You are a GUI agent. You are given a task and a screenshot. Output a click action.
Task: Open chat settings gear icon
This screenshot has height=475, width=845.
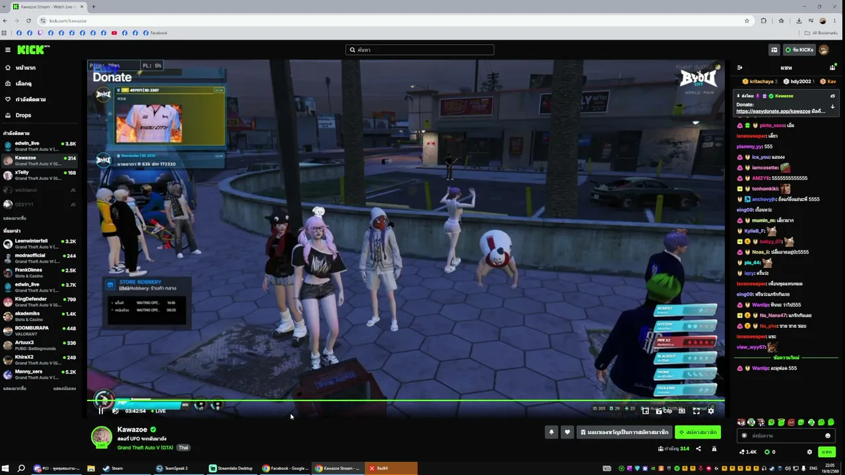pyautogui.click(x=810, y=452)
